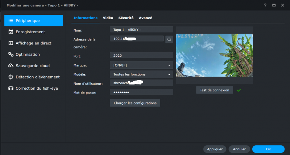290x155 pixels.
Task: Open Correction du fish-eye settings
Action: (33, 88)
